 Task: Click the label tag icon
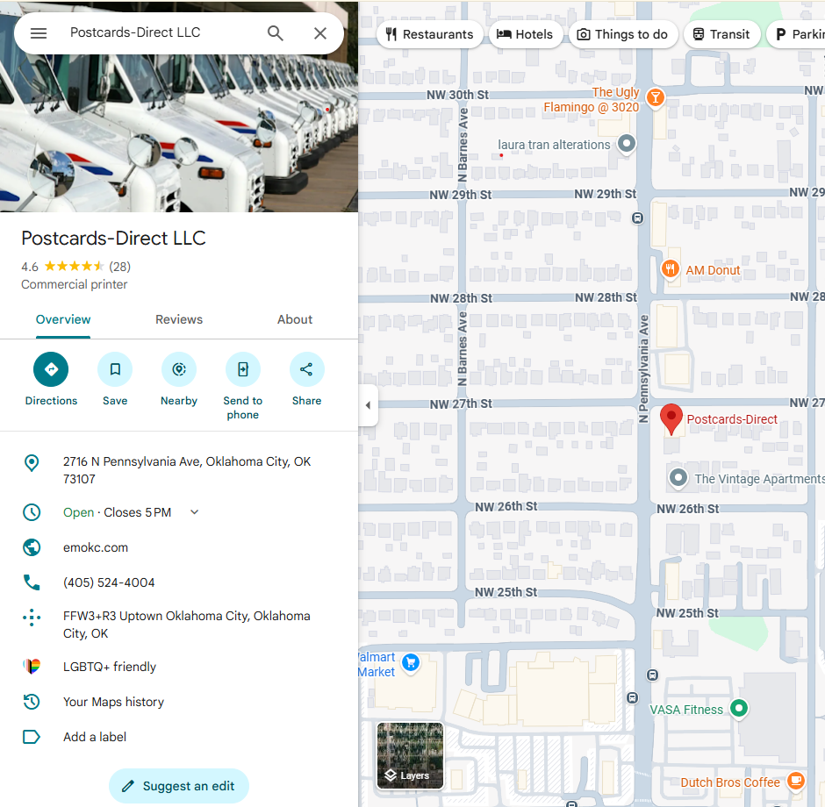coord(32,737)
